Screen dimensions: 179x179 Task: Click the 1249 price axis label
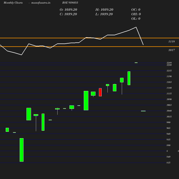pos(169,63)
